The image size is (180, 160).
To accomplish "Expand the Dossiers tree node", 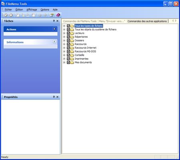I will (x=64, y=41).
